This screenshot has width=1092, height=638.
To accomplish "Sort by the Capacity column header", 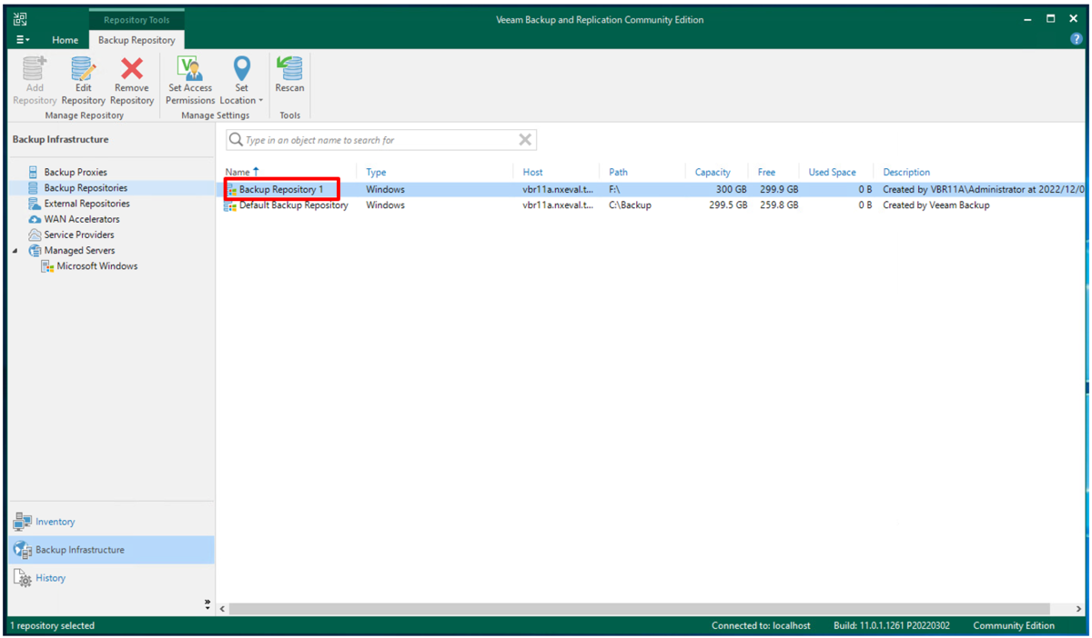I will [713, 172].
